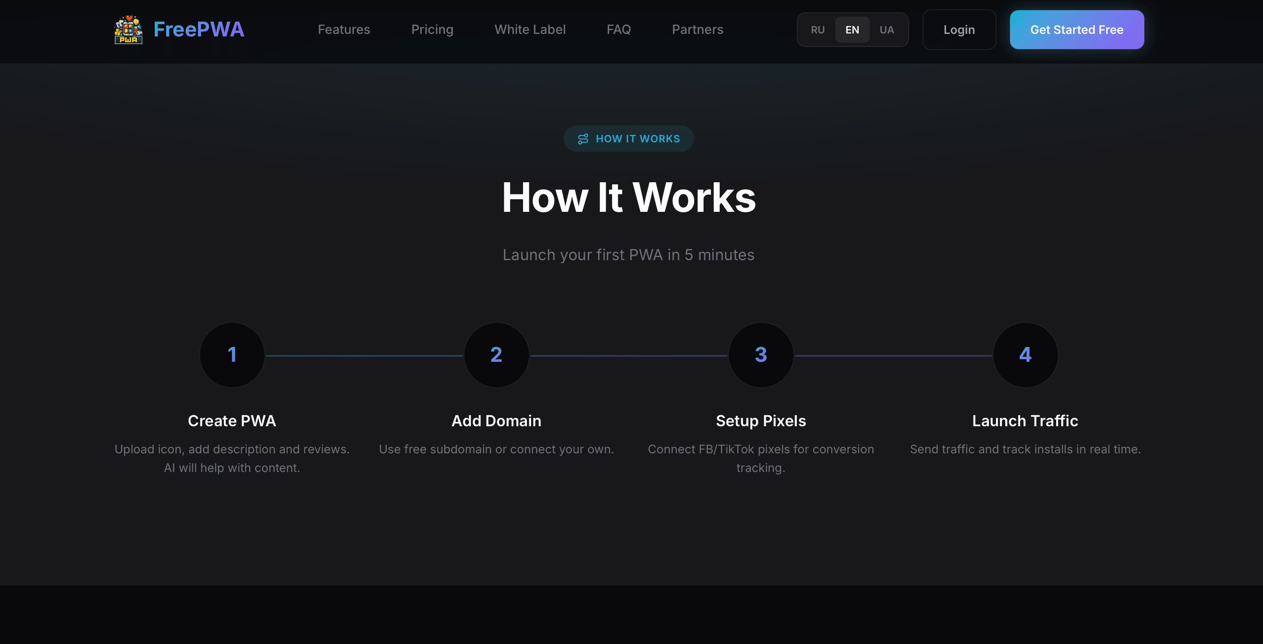This screenshot has height=644, width=1263.
Task: Select step 1 circle
Action: [232, 355]
